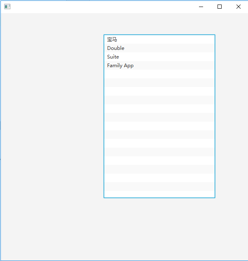Select the 宝马 list item

(x=159, y=40)
